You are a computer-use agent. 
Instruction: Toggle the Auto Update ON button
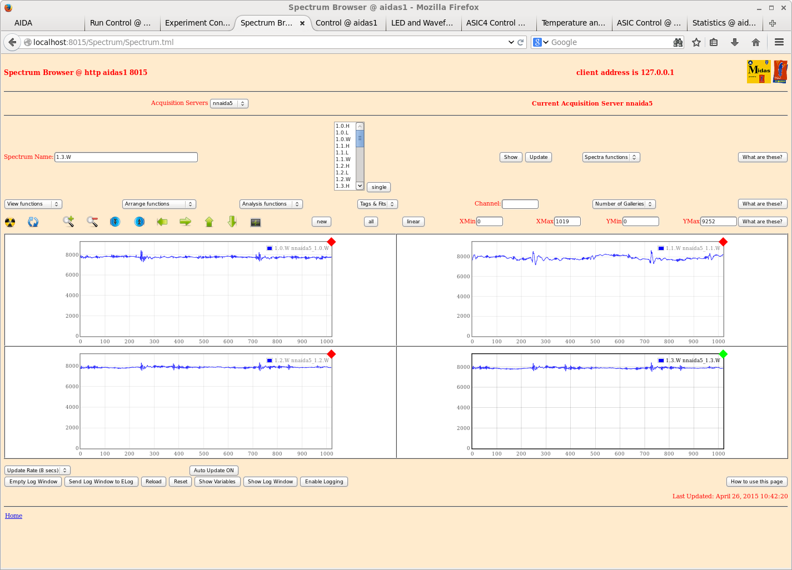coord(214,471)
